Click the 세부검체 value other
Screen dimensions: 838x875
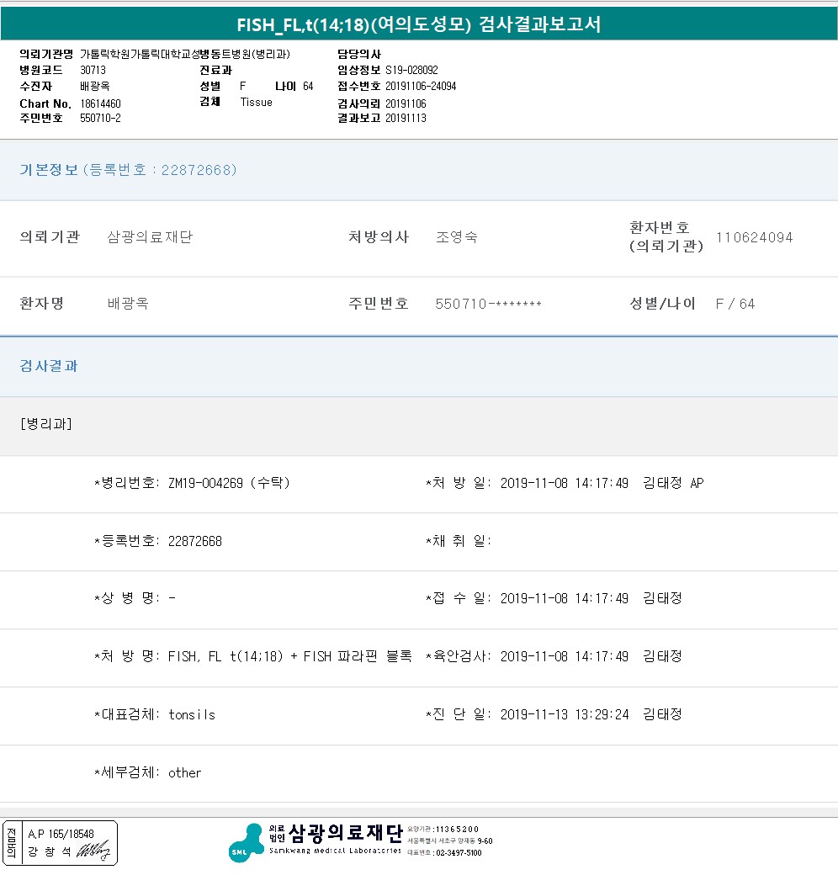pos(184,772)
